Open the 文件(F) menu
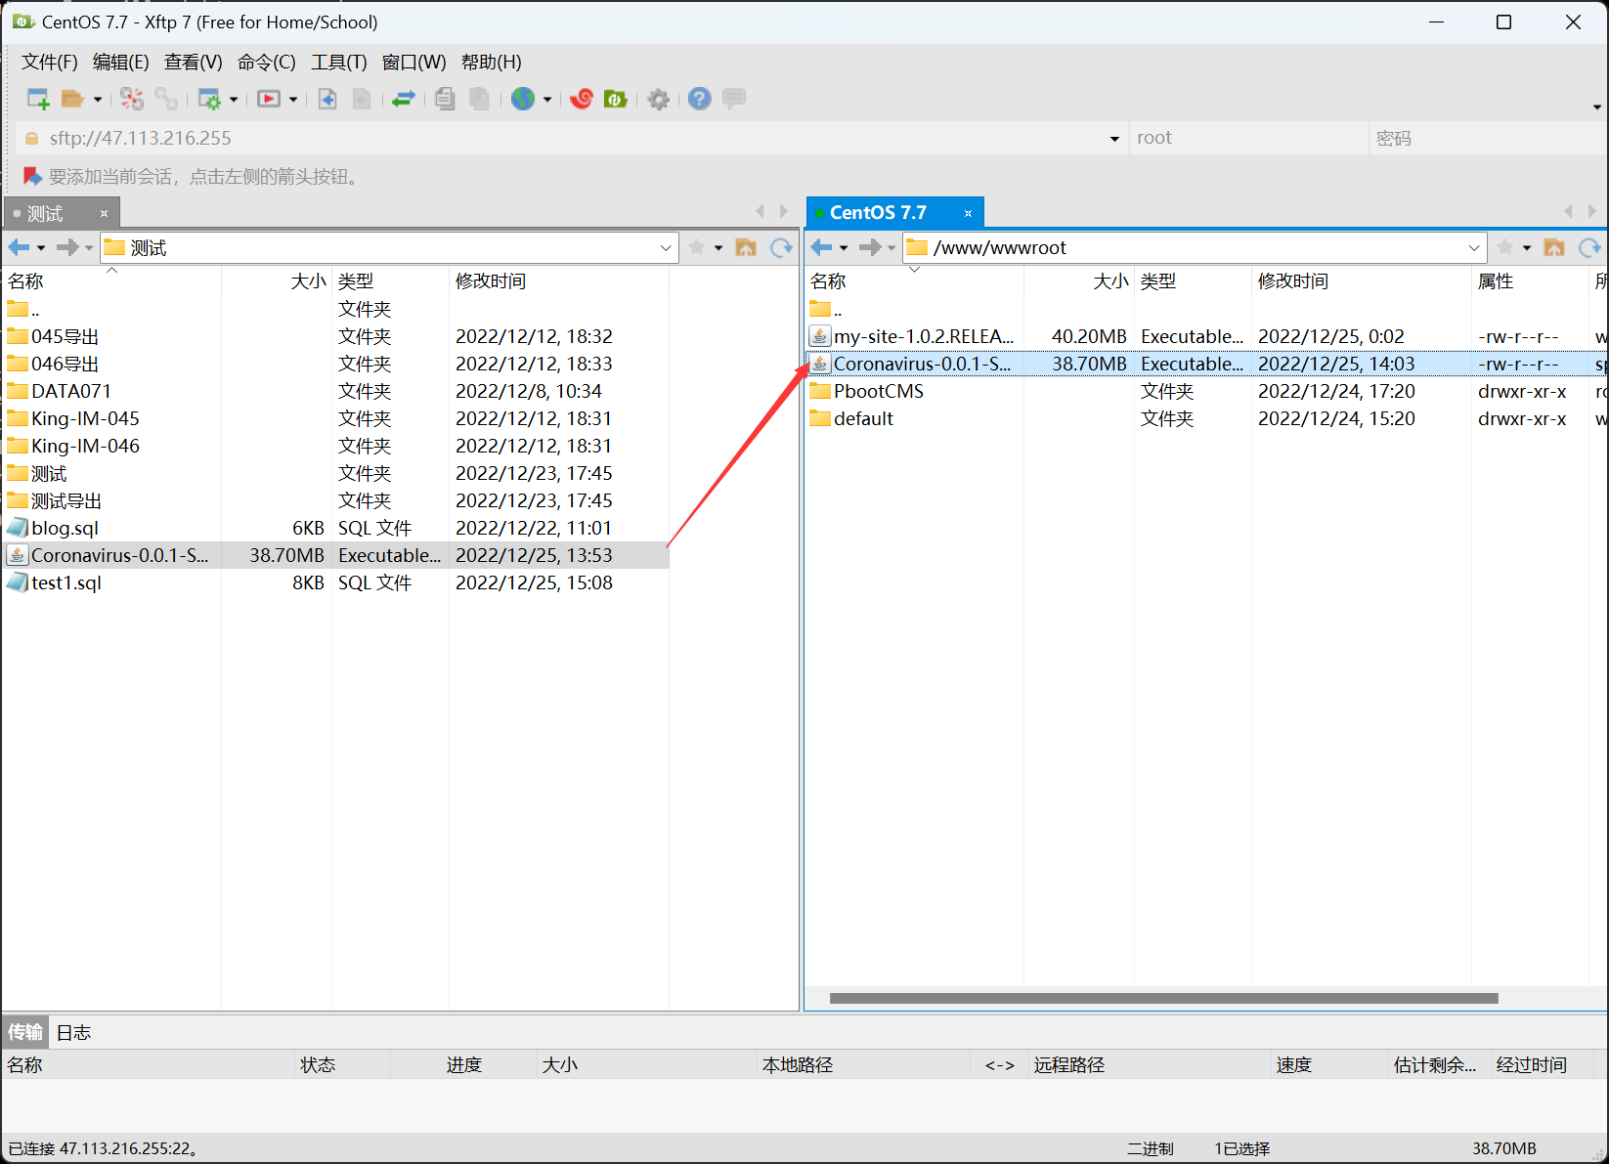 (x=50, y=63)
